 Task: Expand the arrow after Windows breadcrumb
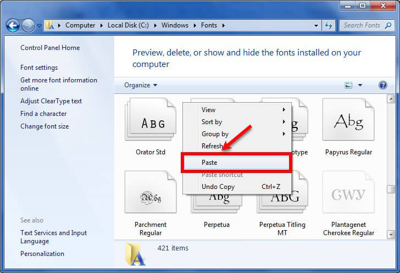click(195, 25)
